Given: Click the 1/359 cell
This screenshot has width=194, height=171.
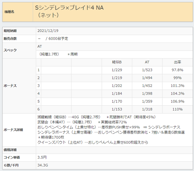Looking at the screenshot, I should tap(147, 101).
